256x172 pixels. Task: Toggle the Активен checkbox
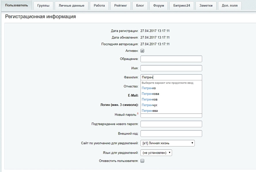[x=142, y=51]
